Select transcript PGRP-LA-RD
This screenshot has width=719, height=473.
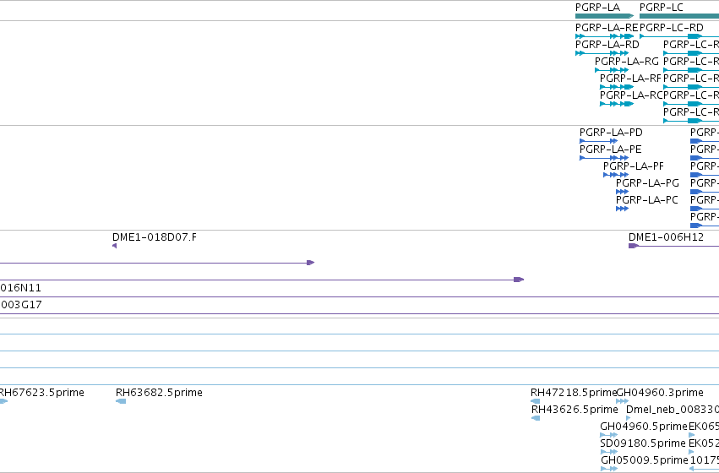coord(602,53)
